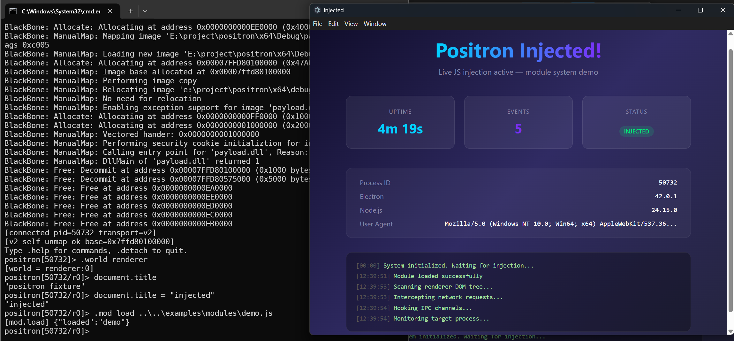
Task: Click the cmd.exe tab icon
Action: 13,11
